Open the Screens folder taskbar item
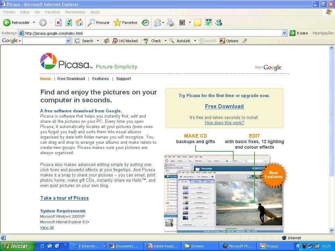Image resolution: width=335 pixels, height=251 pixels. [x=200, y=246]
